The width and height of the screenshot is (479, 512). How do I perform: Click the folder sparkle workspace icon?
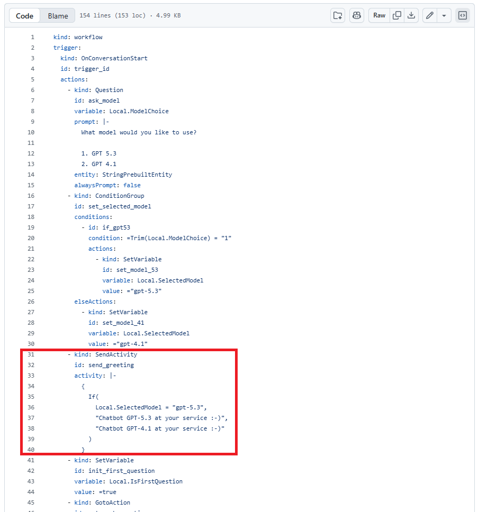tap(338, 15)
